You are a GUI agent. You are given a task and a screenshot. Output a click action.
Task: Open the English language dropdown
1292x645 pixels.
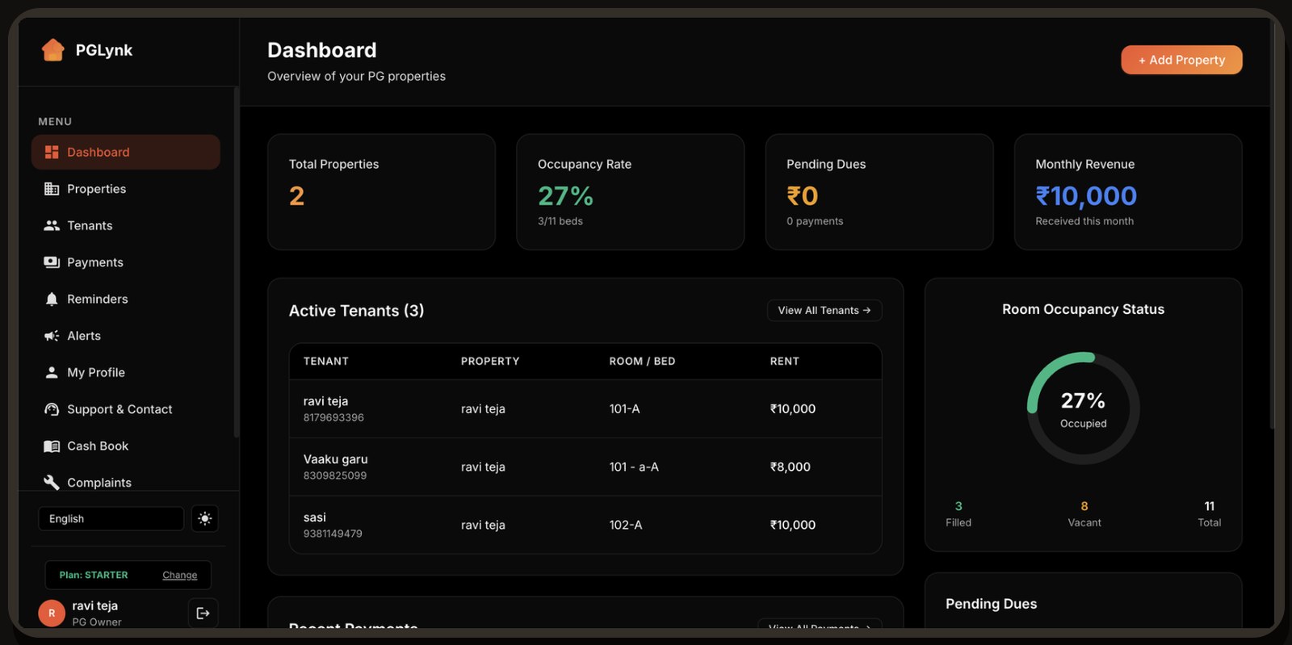[x=111, y=519]
